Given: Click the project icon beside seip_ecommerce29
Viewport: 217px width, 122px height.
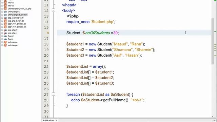Looking at the screenshot, I should pos(5,18).
